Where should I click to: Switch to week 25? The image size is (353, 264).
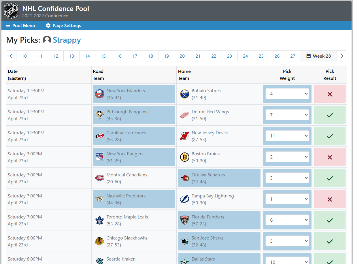[261, 56]
